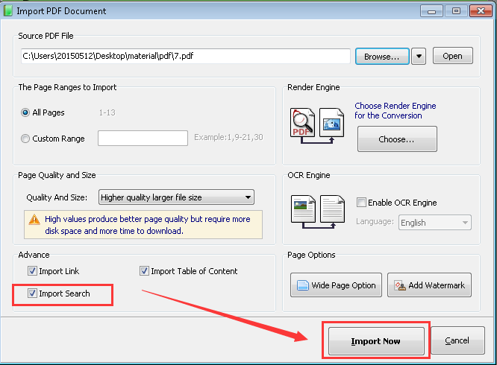The height and width of the screenshot is (365, 497).
Task: Click the Import Now button
Action: click(376, 341)
